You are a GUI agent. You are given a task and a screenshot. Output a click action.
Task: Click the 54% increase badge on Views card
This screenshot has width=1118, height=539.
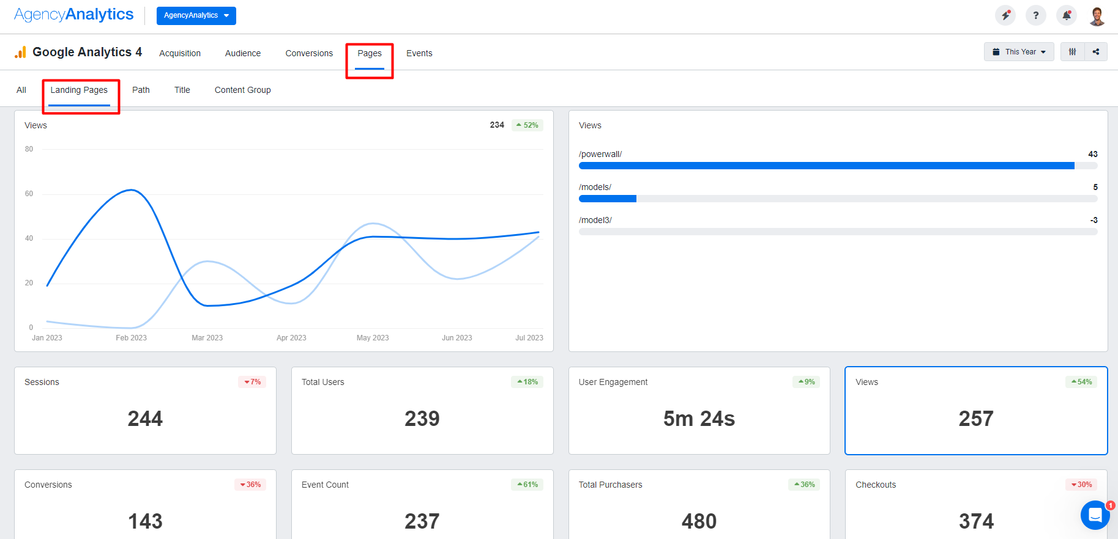pos(1081,382)
